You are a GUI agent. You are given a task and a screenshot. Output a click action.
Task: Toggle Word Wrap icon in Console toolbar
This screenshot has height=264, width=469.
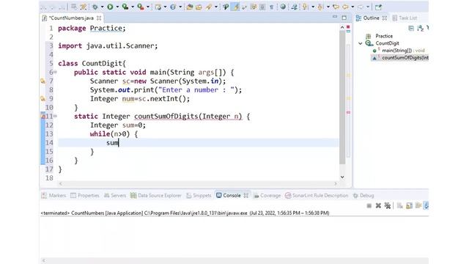[x=418, y=205]
